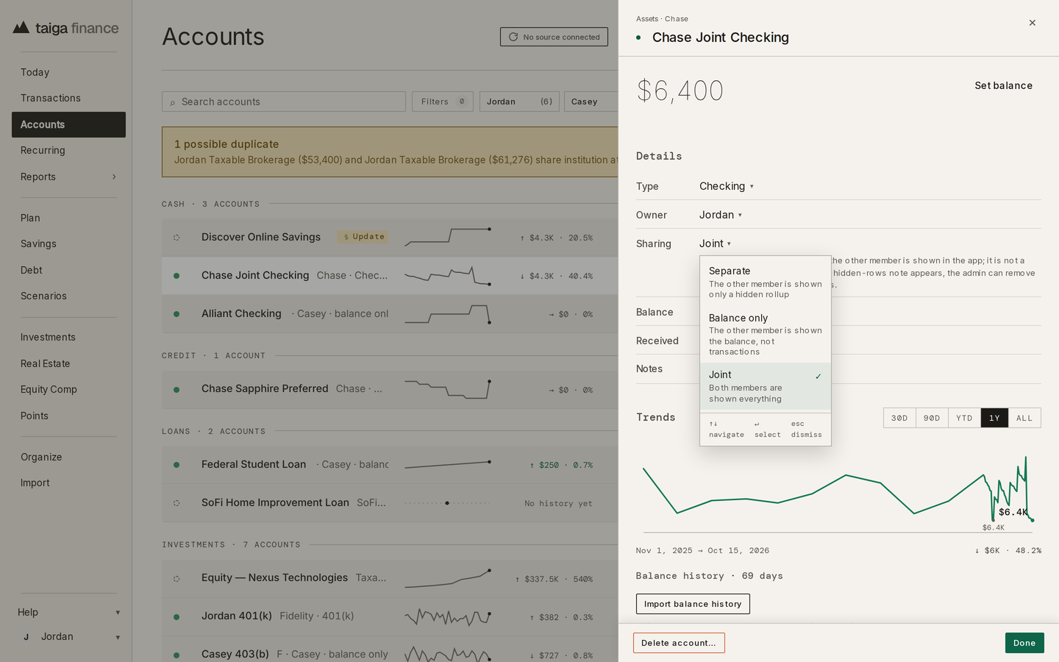
Task: Go to Transactions in the sidebar
Action: (x=68, y=98)
